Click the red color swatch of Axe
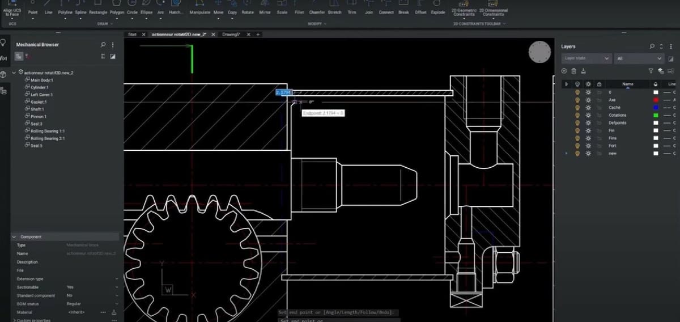 pyautogui.click(x=656, y=100)
